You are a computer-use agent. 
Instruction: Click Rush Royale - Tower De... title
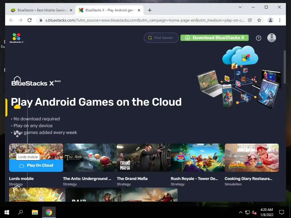[x=194, y=179]
